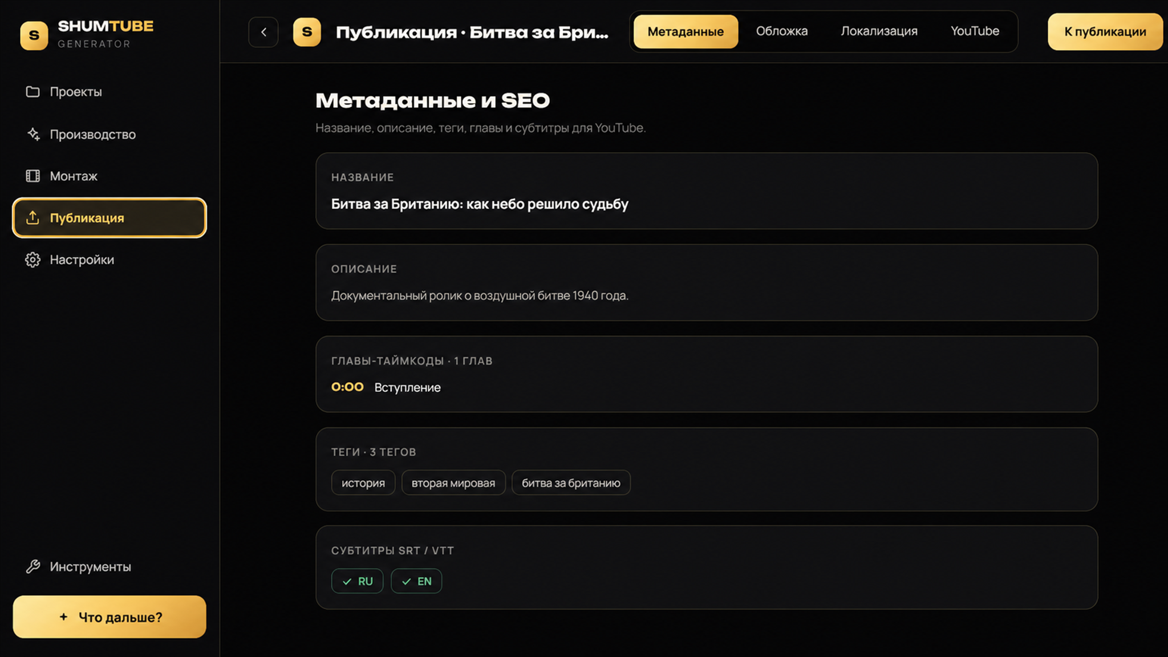Viewport: 1168px width, 657px height.
Task: Click the upload icon beside Публикация
Action: click(33, 218)
